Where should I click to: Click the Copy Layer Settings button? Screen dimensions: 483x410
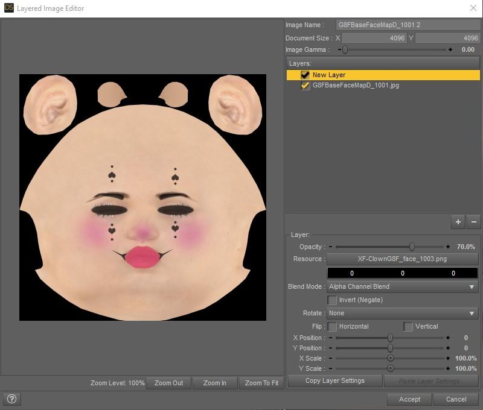tap(334, 380)
